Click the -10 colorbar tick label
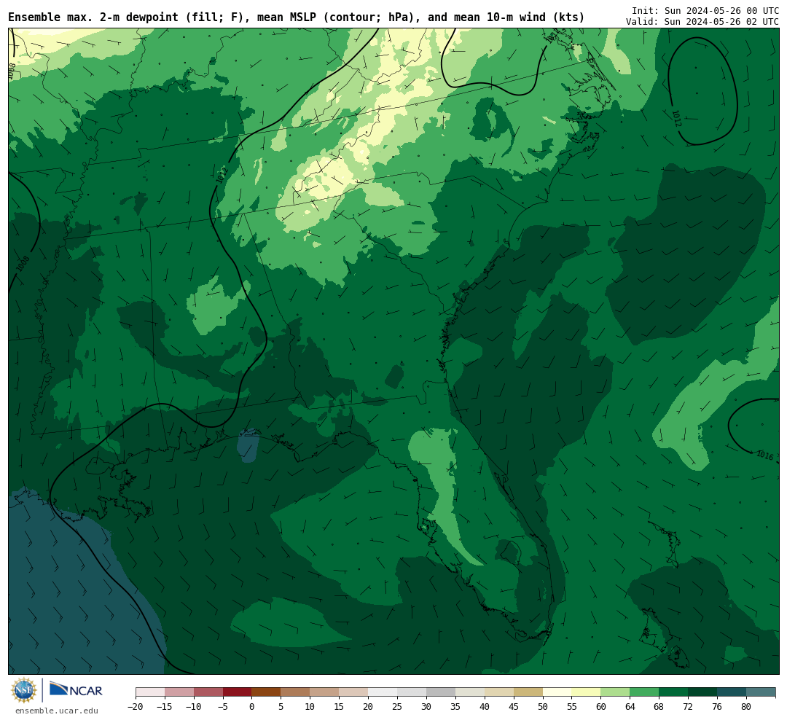Viewport: 787px width, 720px height. (x=194, y=706)
